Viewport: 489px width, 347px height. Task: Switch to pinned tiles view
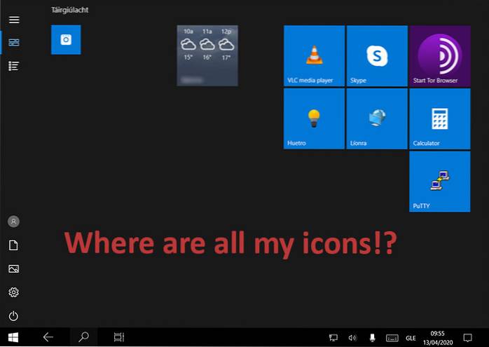[x=13, y=43]
